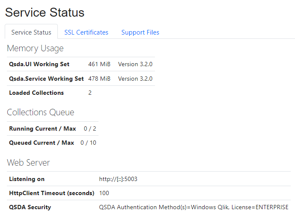Click the http://[::]:5003 listening address
This screenshot has width=295, height=219.
[118, 179]
